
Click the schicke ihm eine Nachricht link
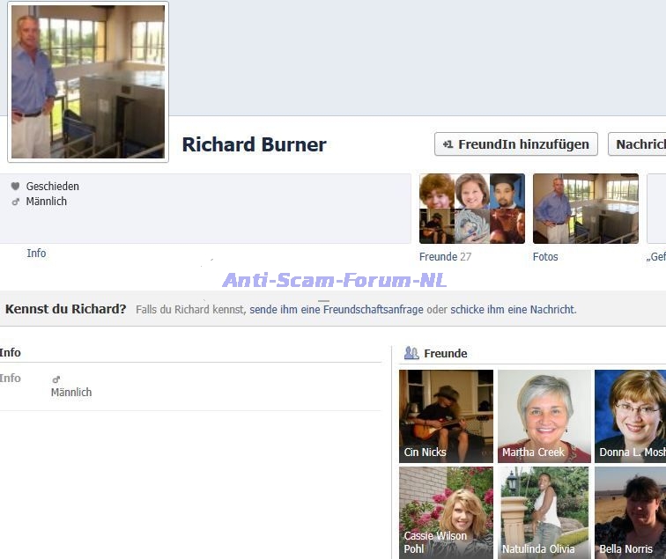coord(513,310)
